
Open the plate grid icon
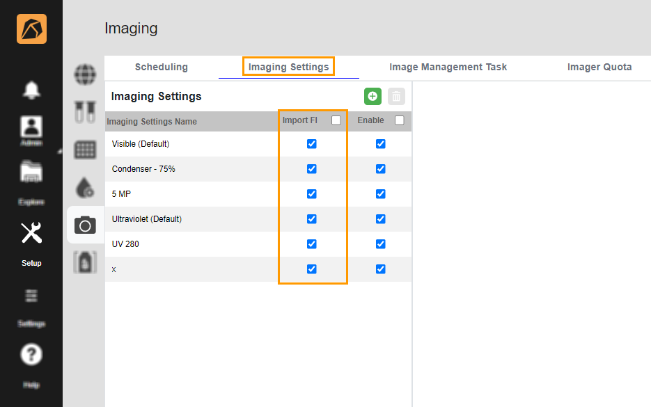pos(85,150)
